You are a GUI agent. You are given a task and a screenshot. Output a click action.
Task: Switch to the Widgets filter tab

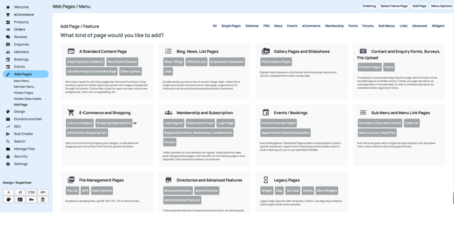click(438, 26)
